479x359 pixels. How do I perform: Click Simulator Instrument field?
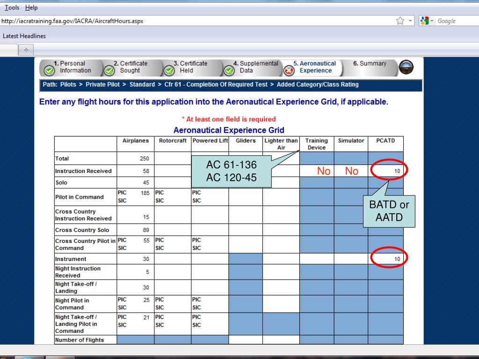[351, 259]
